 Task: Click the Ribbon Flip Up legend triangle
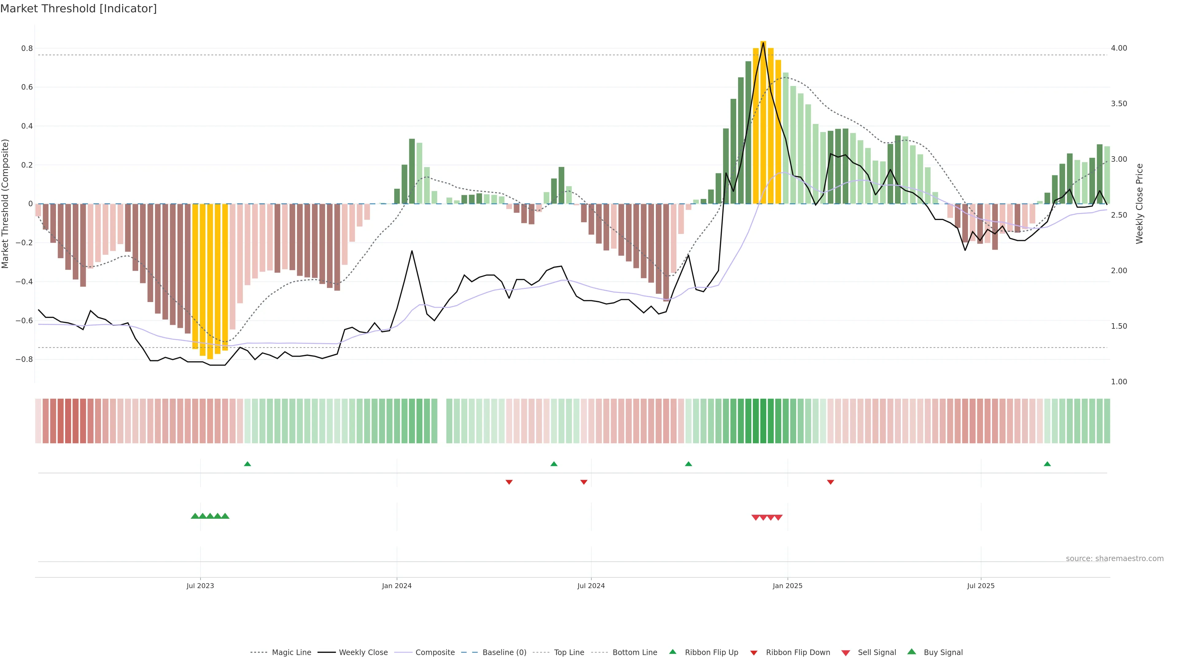672,652
